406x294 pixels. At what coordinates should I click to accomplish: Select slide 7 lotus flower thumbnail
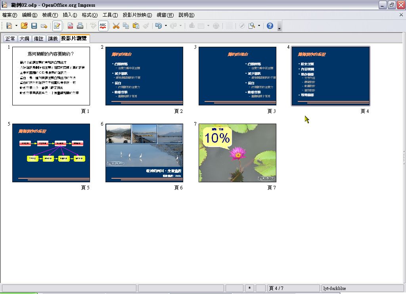click(237, 153)
